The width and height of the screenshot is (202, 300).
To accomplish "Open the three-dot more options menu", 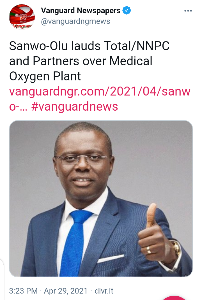I will [x=188, y=11].
